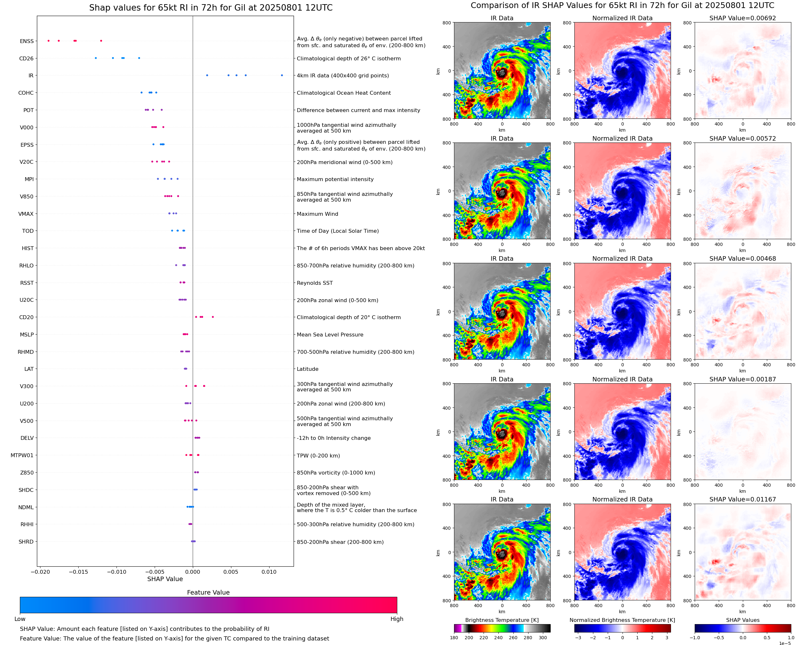Click the Feature Value gradient colorbar
799x645 pixels.
click(208, 605)
